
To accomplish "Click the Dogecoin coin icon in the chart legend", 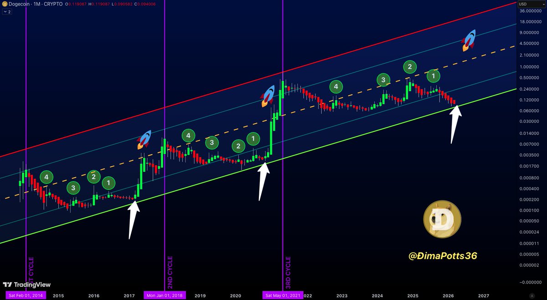I will [x=5, y=4].
